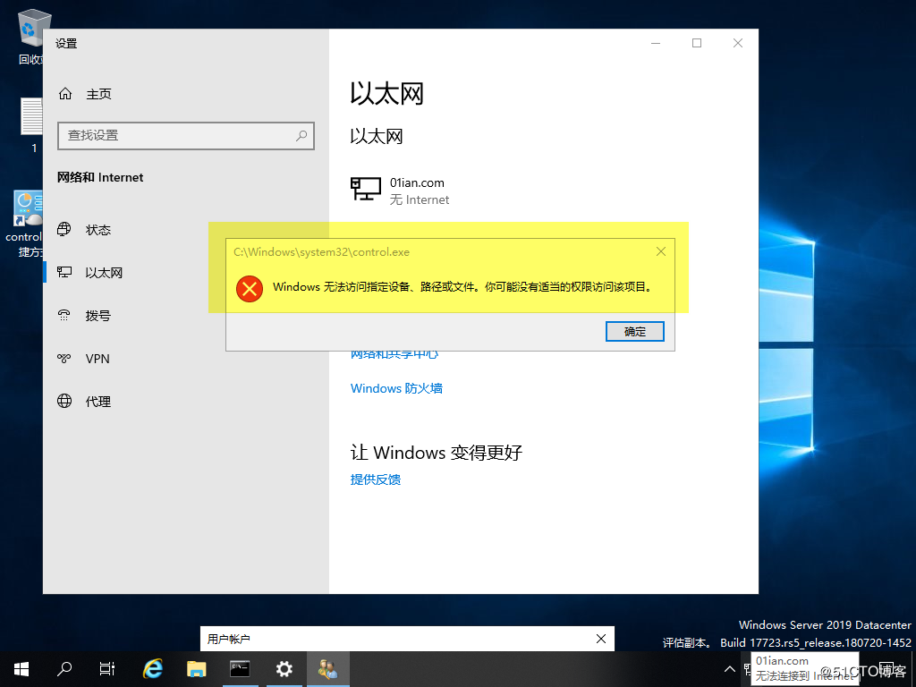Open the VPN settings page
Image resolution: width=916 pixels, height=687 pixels.
tap(97, 359)
